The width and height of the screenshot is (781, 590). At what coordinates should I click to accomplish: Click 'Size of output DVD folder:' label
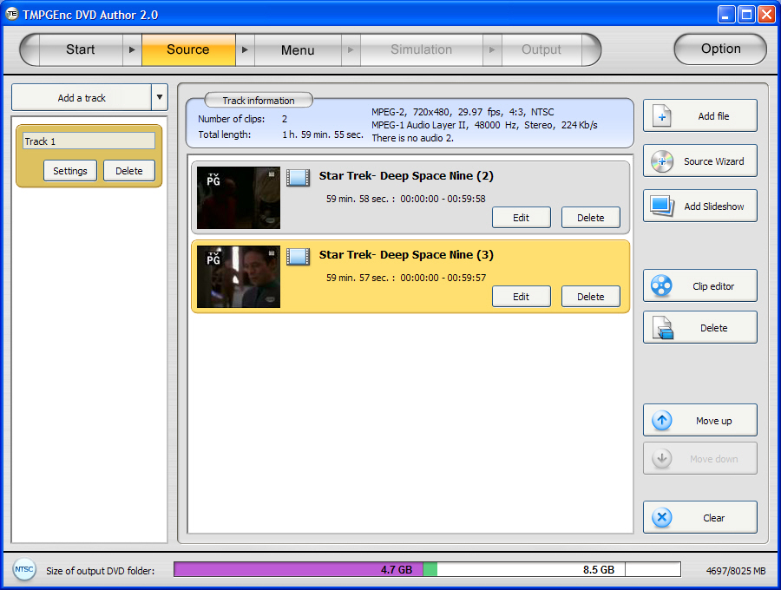tap(101, 571)
